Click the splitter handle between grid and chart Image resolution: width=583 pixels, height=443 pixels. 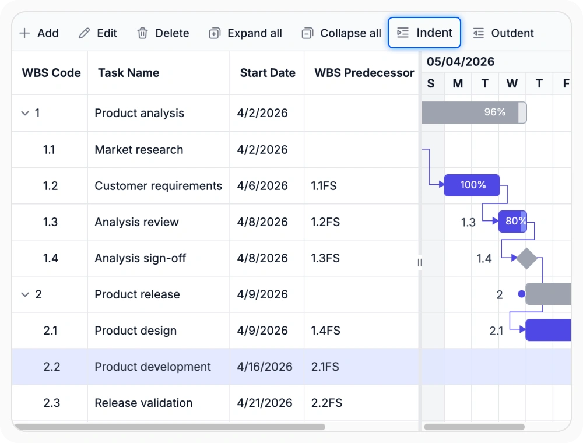tap(420, 262)
